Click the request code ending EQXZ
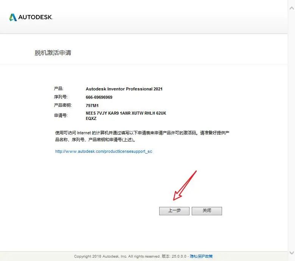 pos(91,118)
